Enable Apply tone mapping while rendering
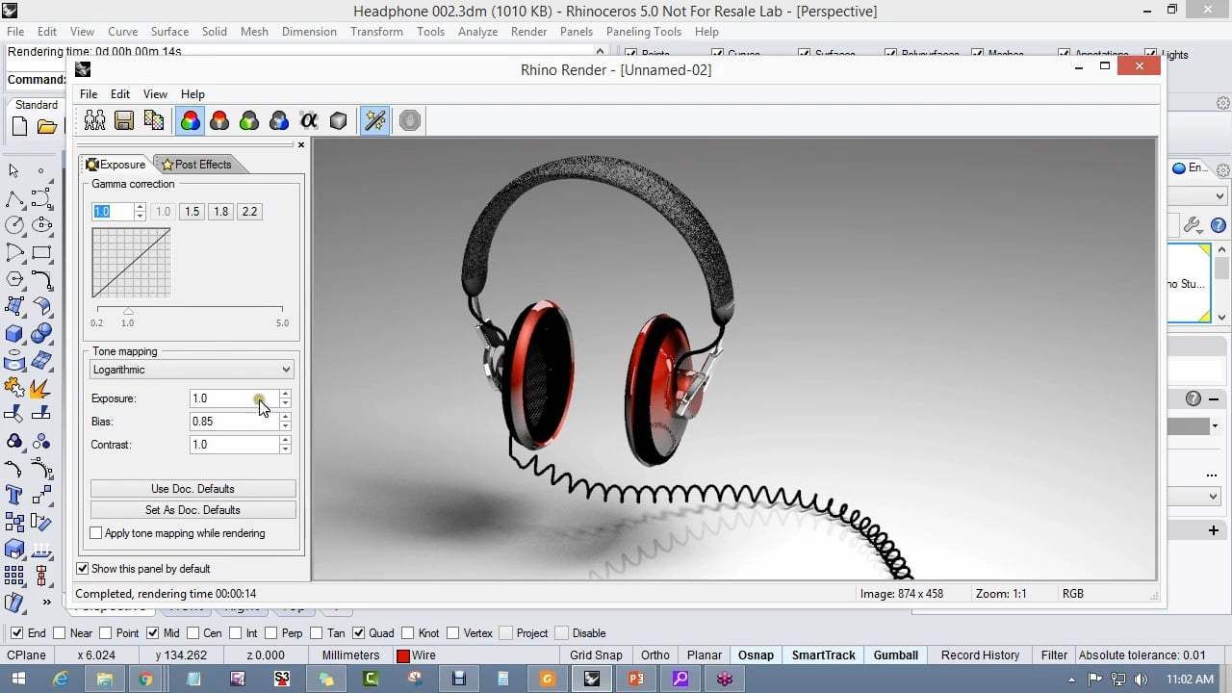Viewport: 1232px width, 693px height. [x=96, y=533]
